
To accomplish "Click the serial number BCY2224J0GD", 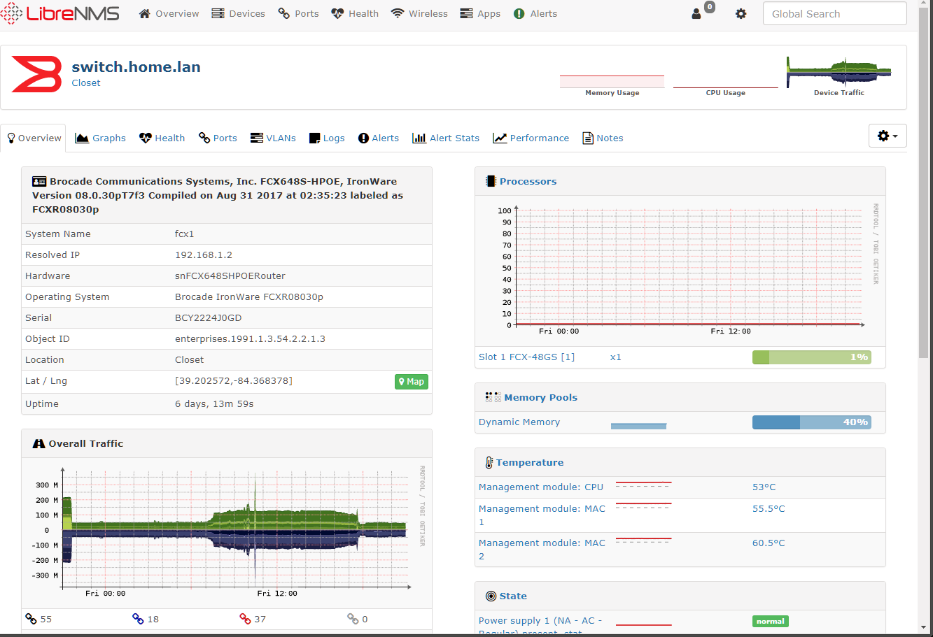I will pos(208,317).
